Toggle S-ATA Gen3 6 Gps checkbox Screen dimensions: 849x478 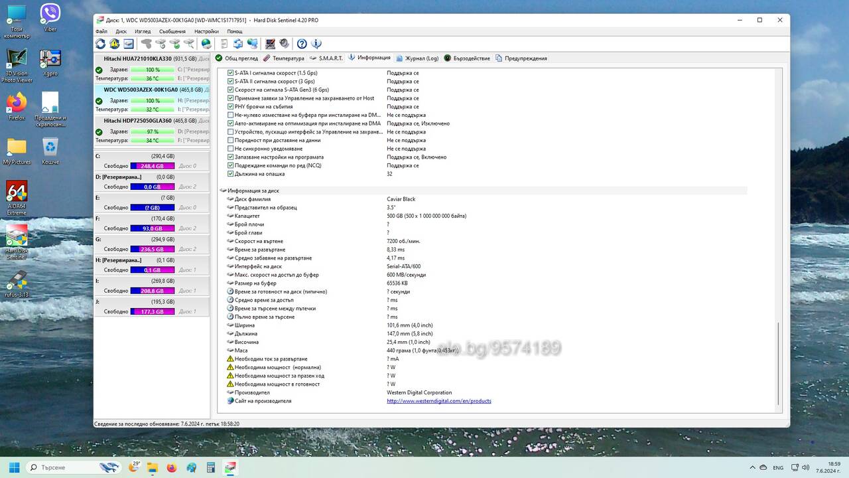[231, 90]
